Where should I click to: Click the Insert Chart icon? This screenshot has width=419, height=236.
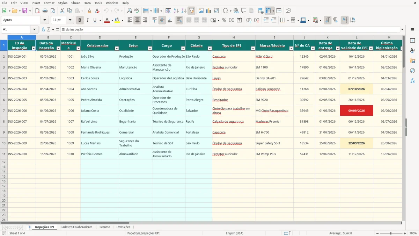click(x=209, y=11)
